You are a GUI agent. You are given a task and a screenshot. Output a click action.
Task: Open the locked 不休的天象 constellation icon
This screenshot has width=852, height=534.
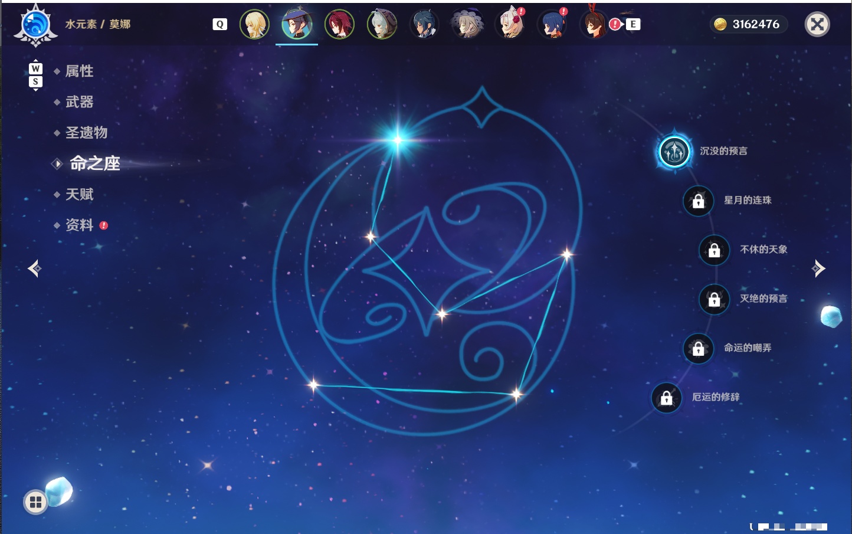coord(714,250)
